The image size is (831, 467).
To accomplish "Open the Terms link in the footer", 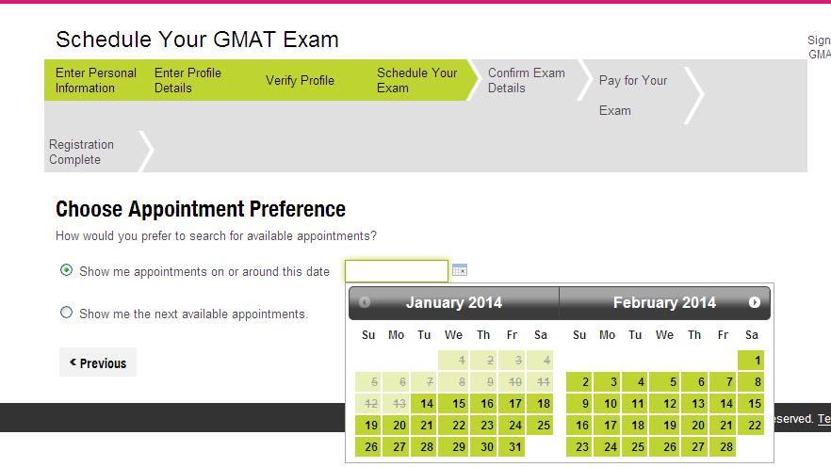I will (x=824, y=419).
